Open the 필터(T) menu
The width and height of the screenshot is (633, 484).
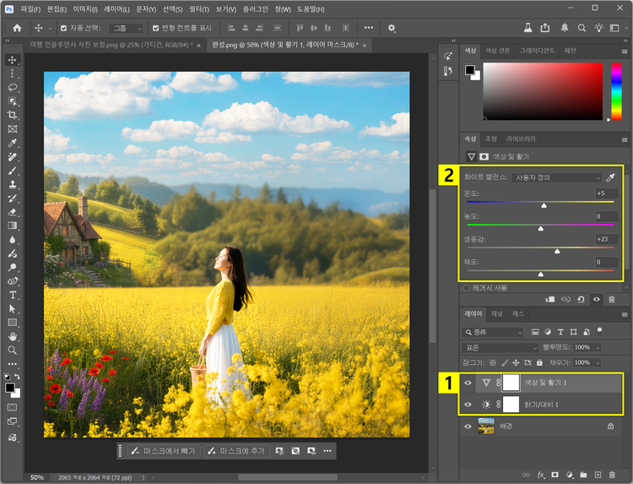pos(197,8)
